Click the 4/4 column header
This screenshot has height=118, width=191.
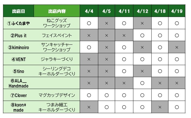click(x=89, y=11)
